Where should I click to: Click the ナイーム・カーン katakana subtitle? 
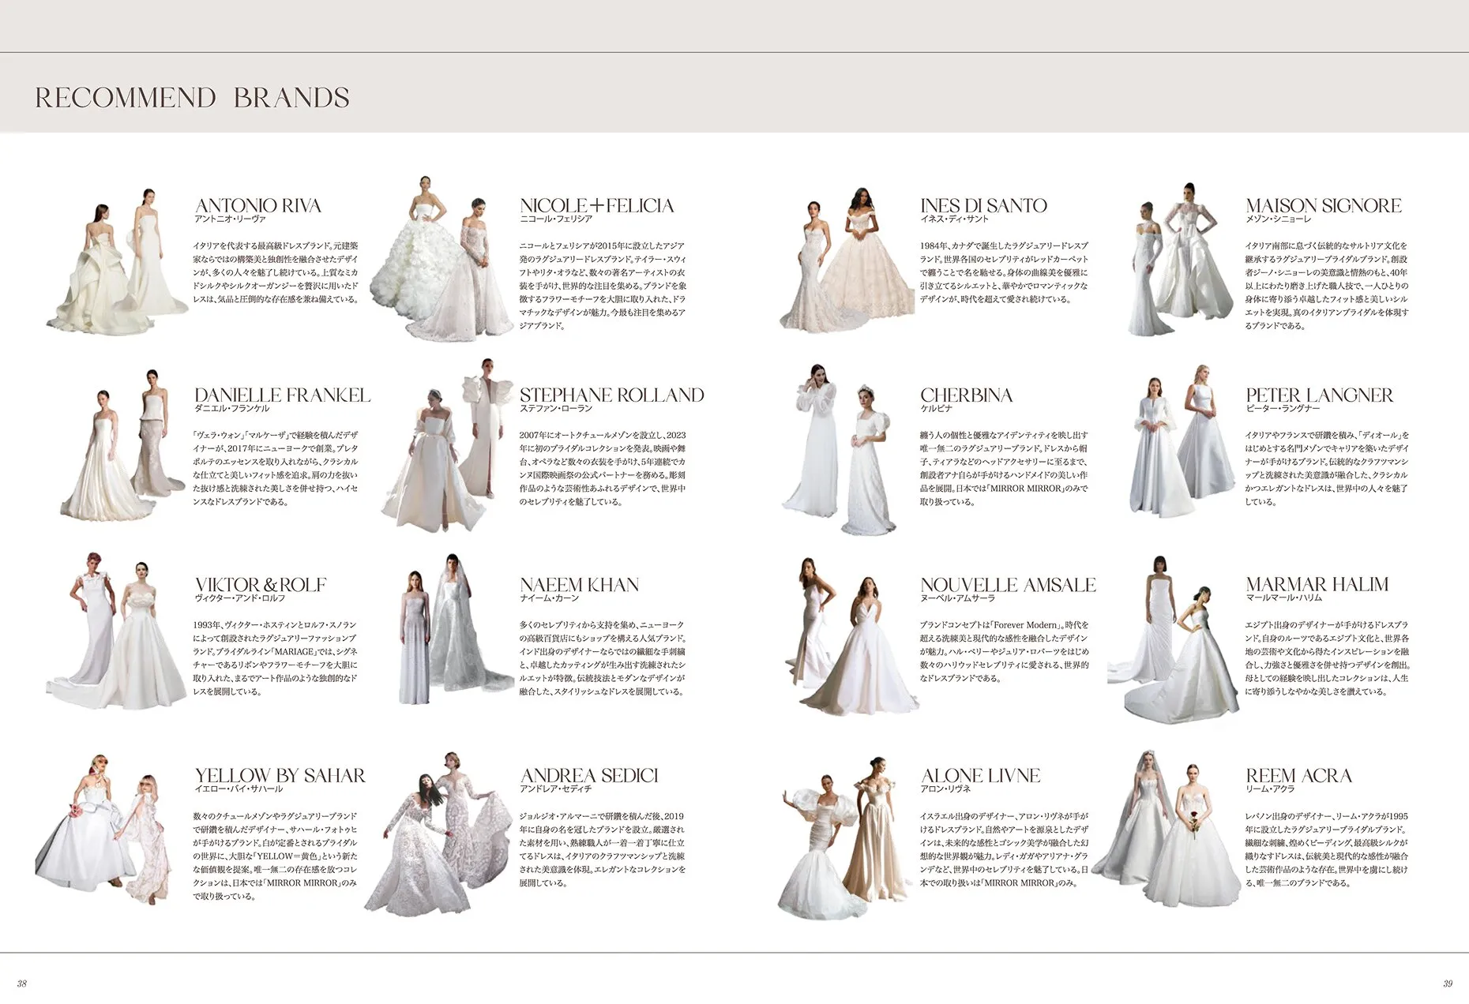pos(550,598)
